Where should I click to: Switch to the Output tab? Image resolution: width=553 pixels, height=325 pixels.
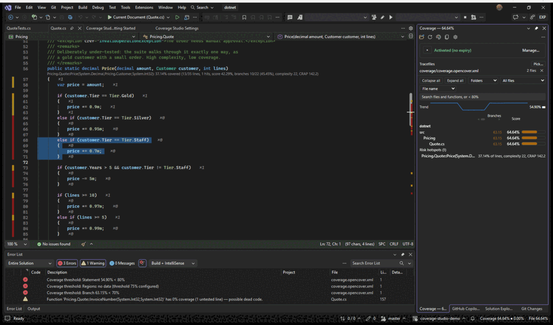pyautogui.click(x=34, y=309)
